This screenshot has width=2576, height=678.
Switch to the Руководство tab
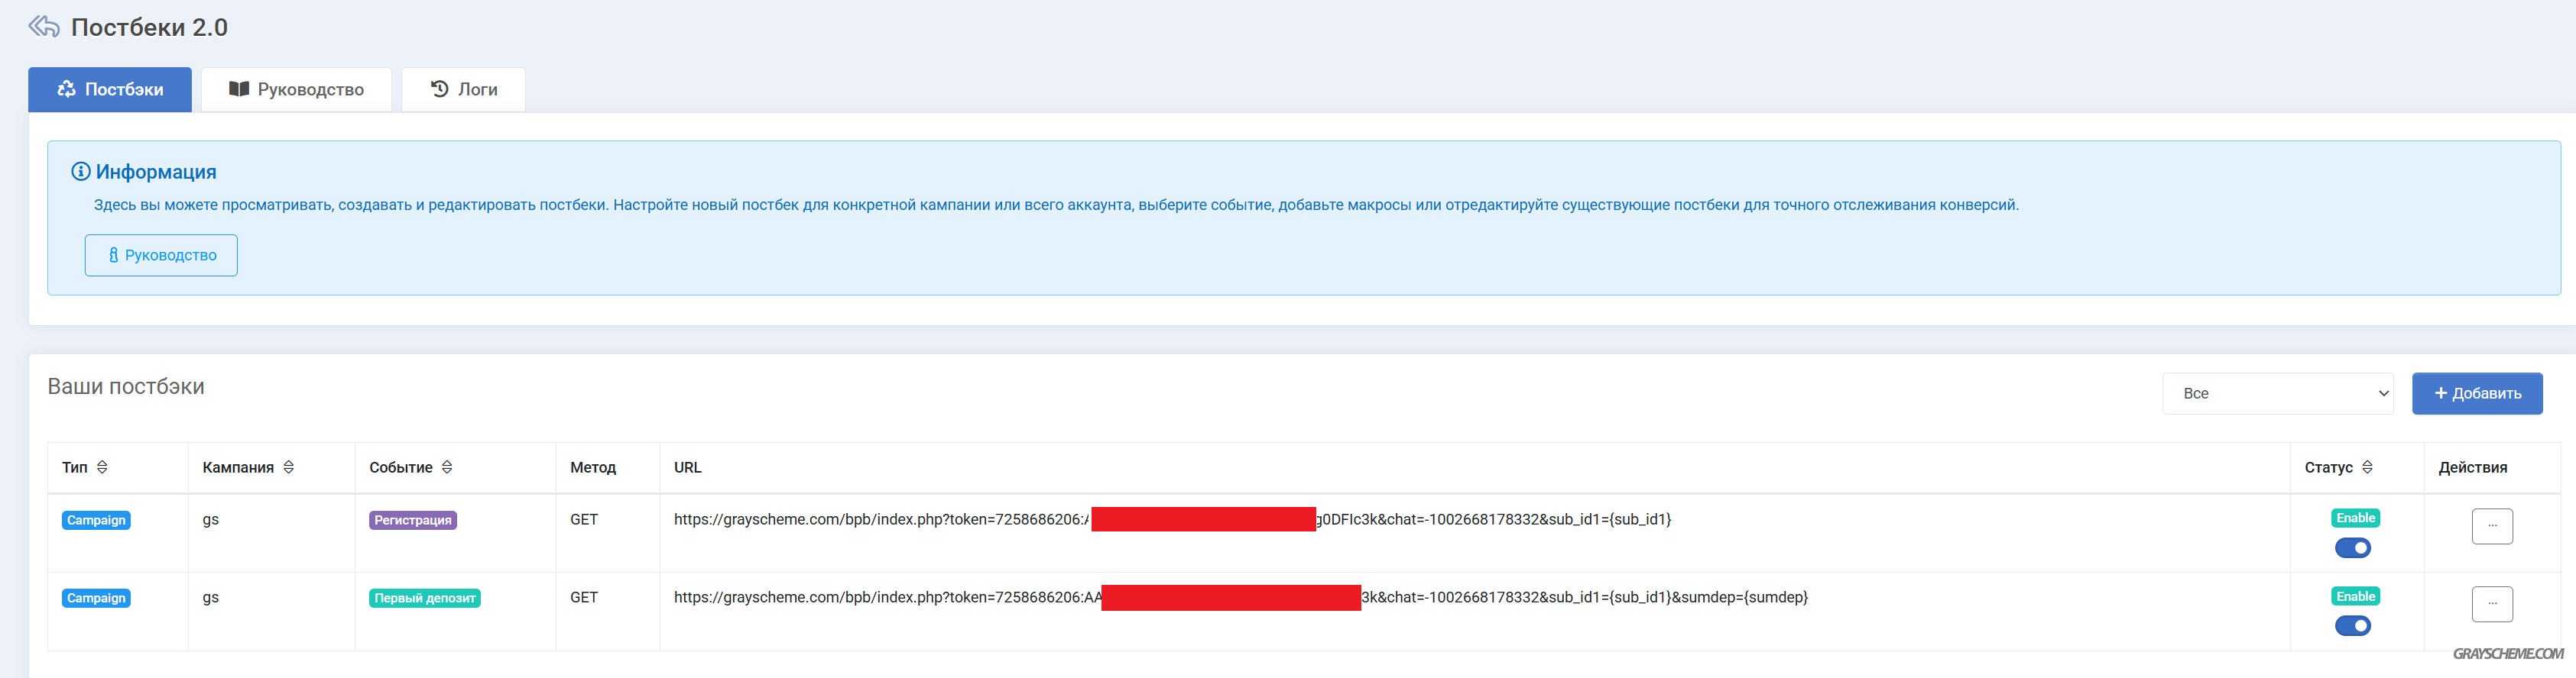[296, 90]
